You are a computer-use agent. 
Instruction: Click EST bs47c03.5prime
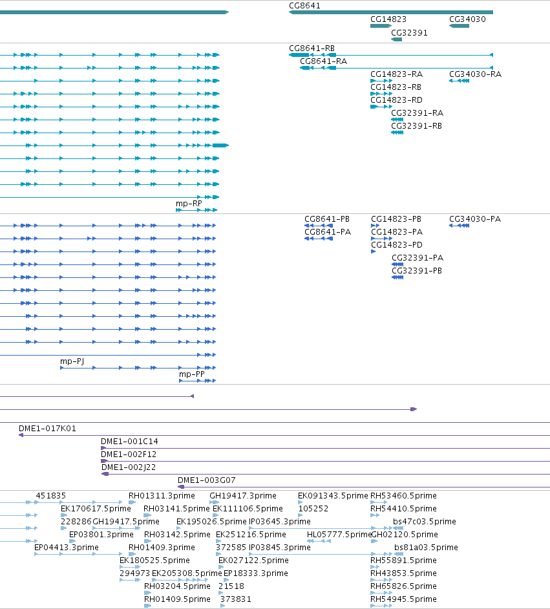pos(424,521)
